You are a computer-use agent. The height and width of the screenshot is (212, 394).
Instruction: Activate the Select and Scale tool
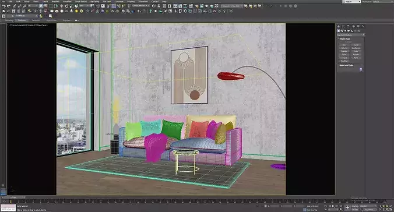tap(72, 6)
